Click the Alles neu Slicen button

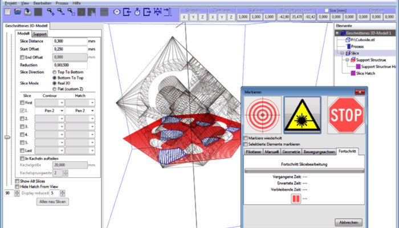pyautogui.click(x=52, y=202)
